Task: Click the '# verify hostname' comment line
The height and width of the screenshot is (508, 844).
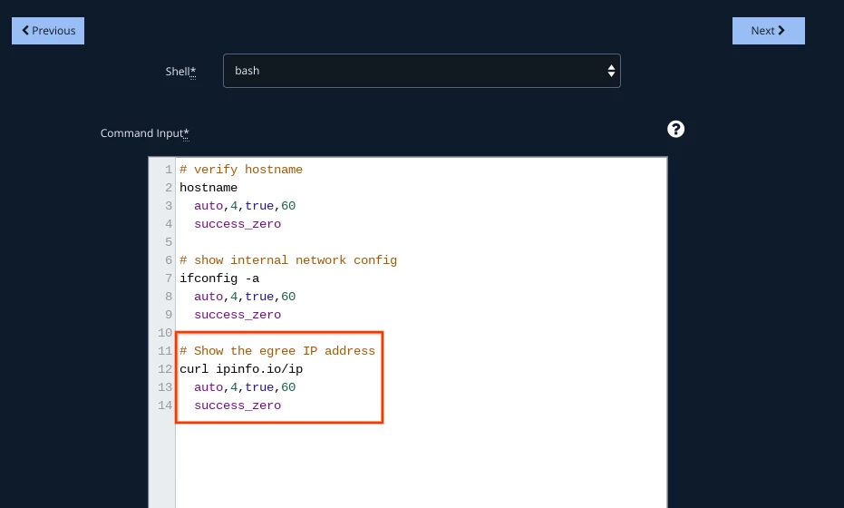Action: [x=241, y=170]
